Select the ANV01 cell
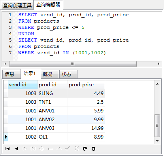The width and height of the screenshot is (164, 156). point(53,111)
